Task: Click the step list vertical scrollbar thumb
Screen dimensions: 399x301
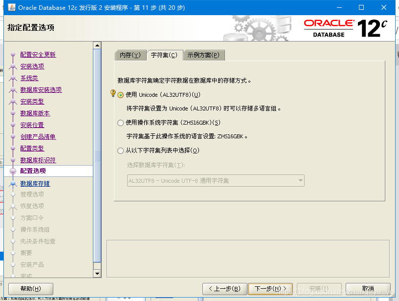Action: pos(97,155)
